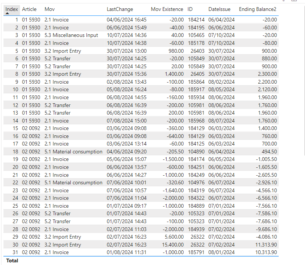The image size is (305, 265).
Task: Select DateIssue cell 08/02/2024
Action: pyautogui.click(x=222, y=82)
